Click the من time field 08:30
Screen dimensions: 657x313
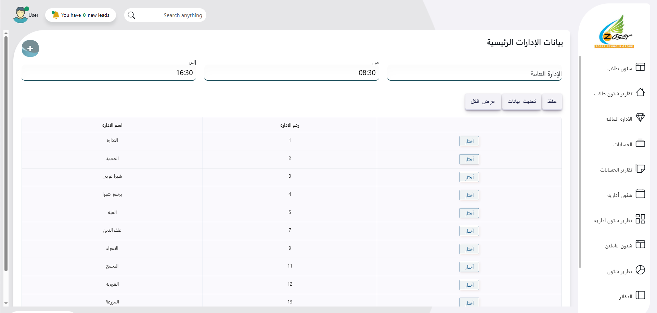pos(292,73)
